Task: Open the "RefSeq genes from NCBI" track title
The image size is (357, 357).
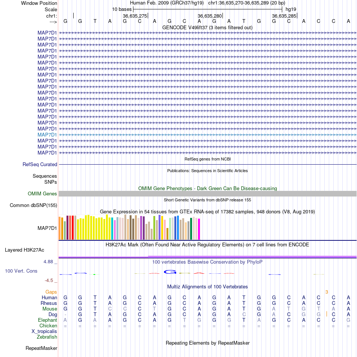Action: coord(207,159)
